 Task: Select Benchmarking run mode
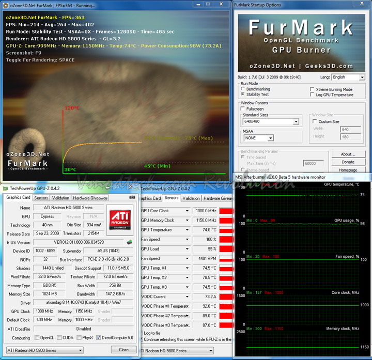pos(243,89)
